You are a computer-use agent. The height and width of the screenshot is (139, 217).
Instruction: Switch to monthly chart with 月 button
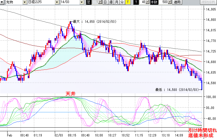tap(116, 2)
